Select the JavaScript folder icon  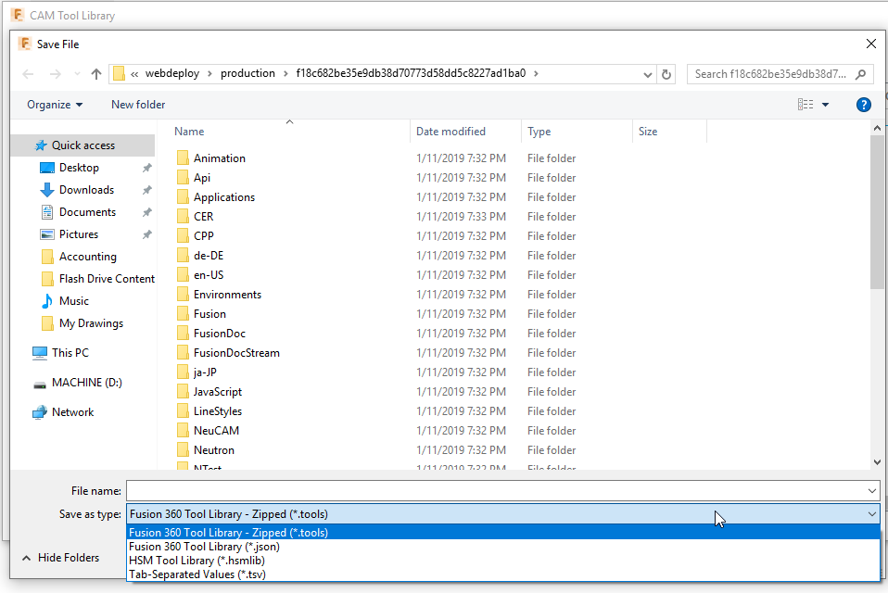pyautogui.click(x=183, y=392)
